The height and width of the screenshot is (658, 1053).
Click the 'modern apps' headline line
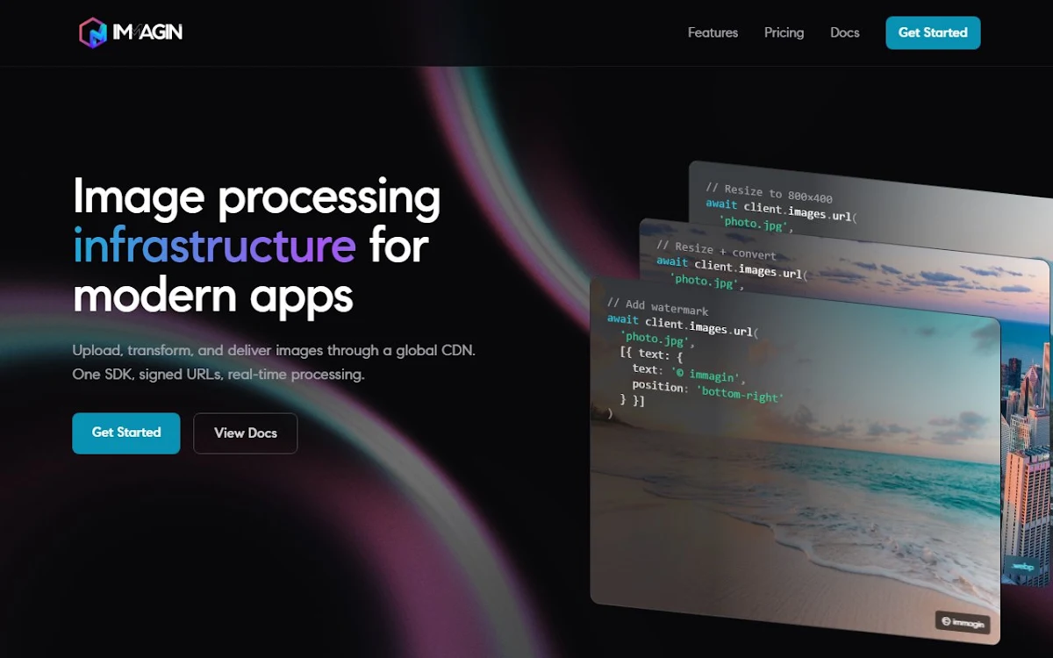[x=212, y=296]
